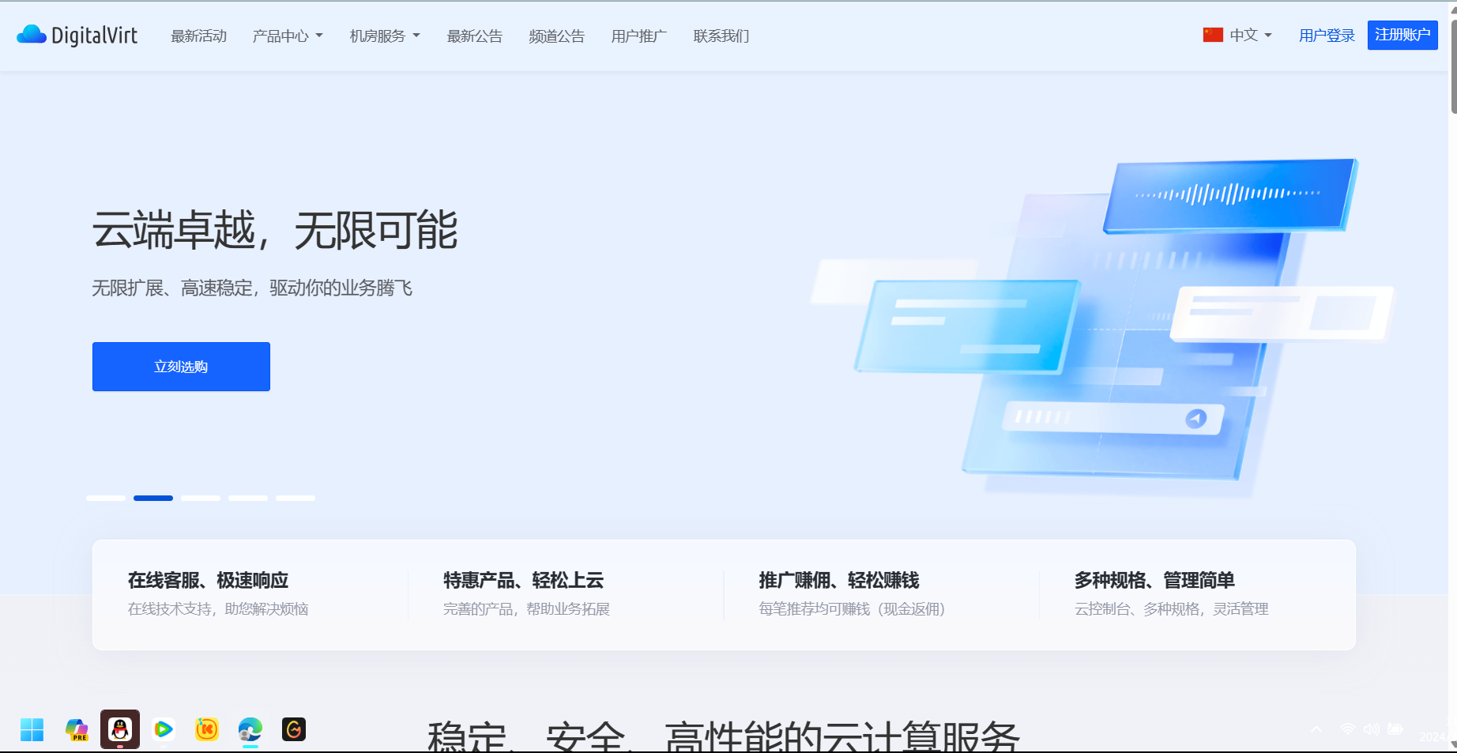Open the QQ penguin app in taskbar
This screenshot has height=753, width=1457.
[x=120, y=729]
